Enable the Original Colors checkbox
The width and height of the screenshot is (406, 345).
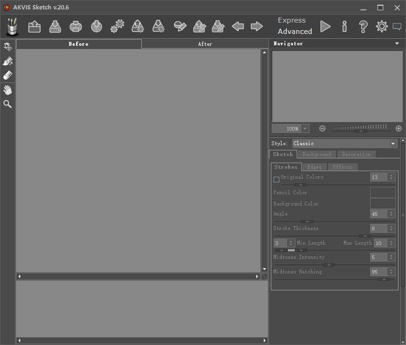point(276,180)
